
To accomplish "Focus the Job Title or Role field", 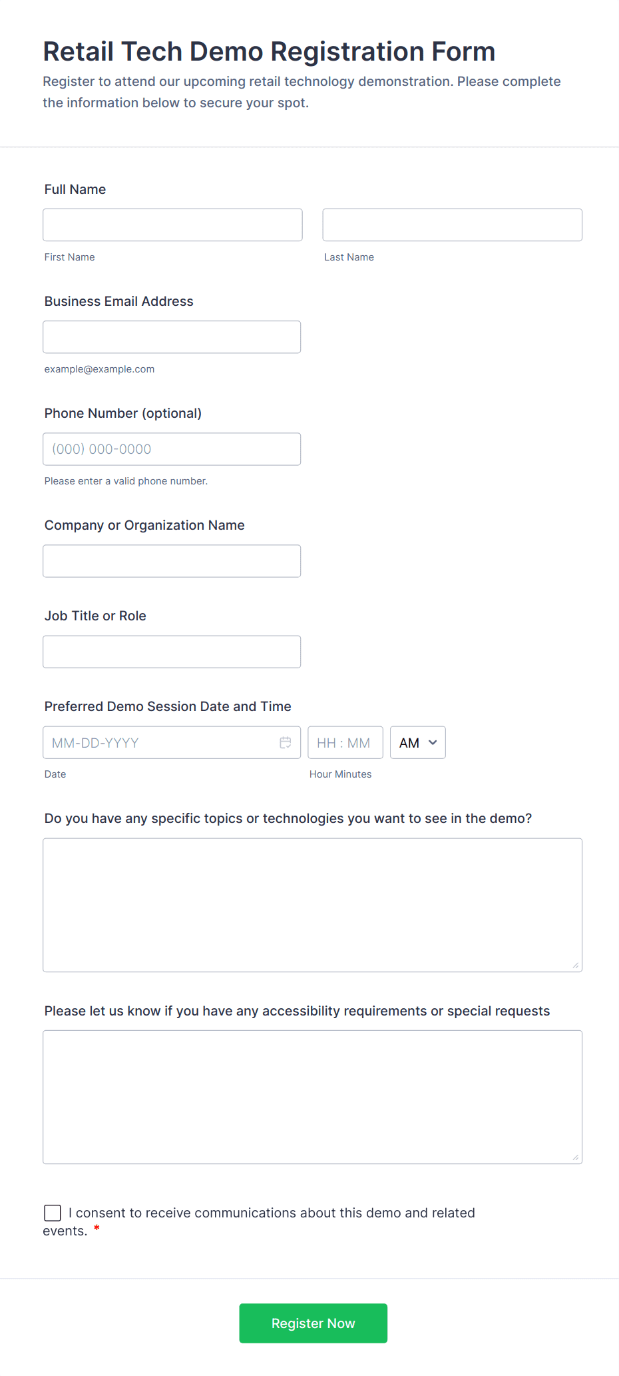I will [172, 651].
